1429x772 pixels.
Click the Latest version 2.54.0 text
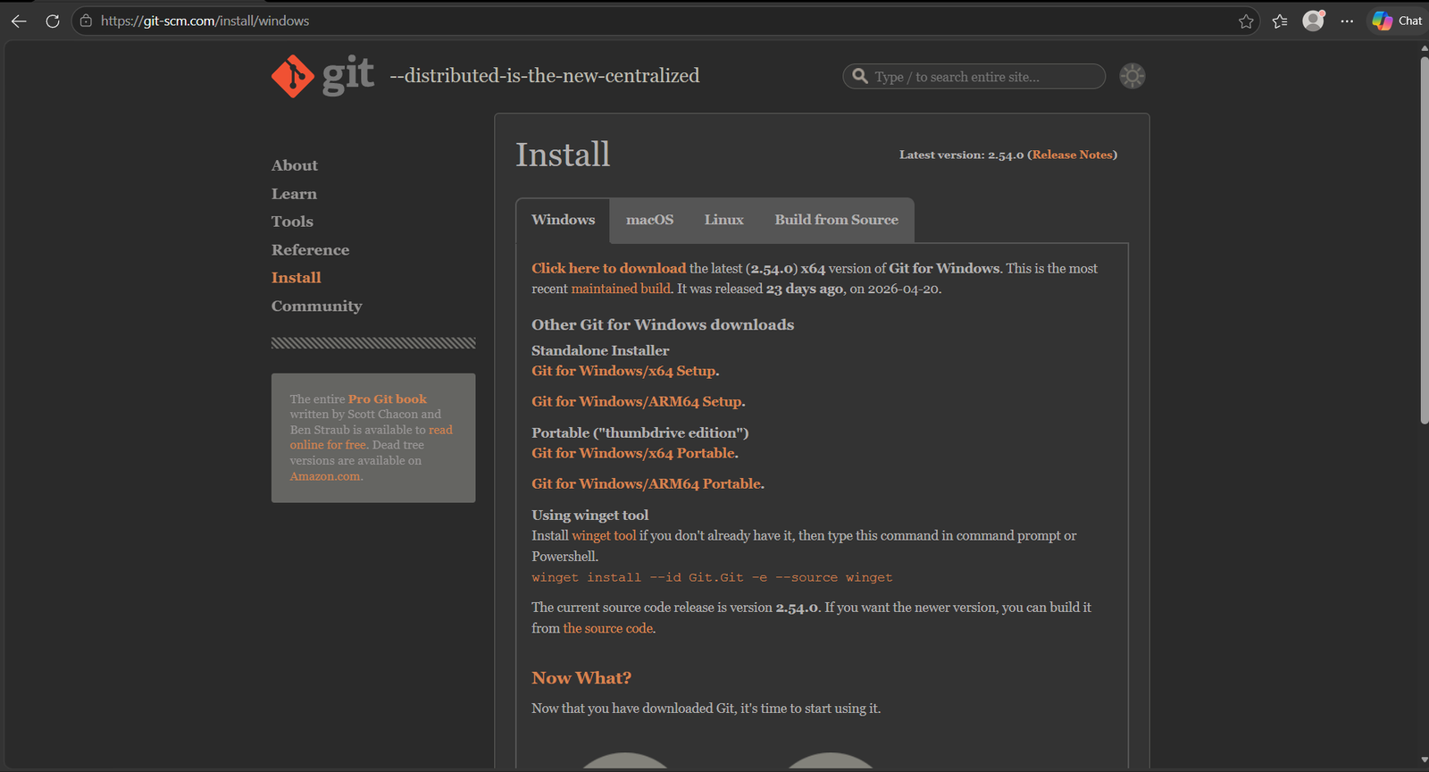click(x=961, y=155)
